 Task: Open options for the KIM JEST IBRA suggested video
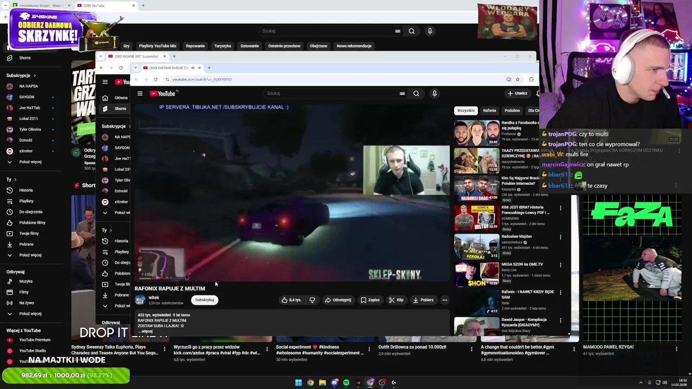click(x=560, y=208)
